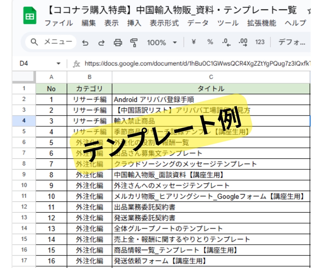Select the No cell containing 16
The width and height of the screenshot is (322, 268).
pos(51,261)
